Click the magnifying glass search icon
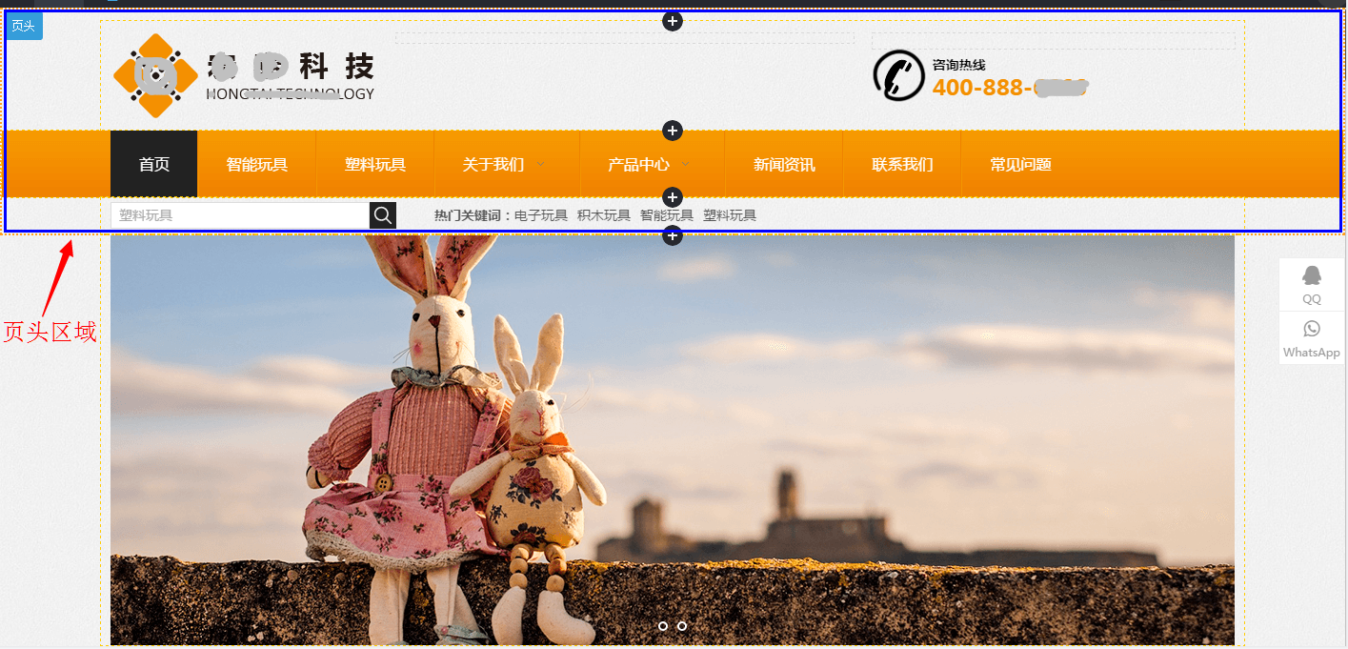Screen dimensions: 1348x649 pyautogui.click(x=383, y=215)
